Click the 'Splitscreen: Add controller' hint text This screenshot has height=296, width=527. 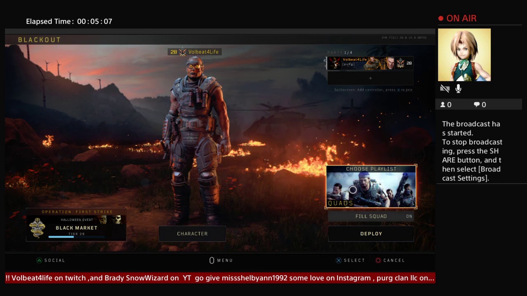pyautogui.click(x=373, y=90)
